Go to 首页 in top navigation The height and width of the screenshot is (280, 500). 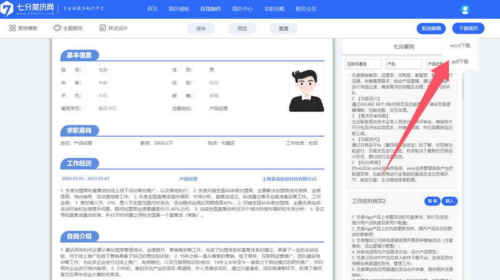tap(152, 9)
